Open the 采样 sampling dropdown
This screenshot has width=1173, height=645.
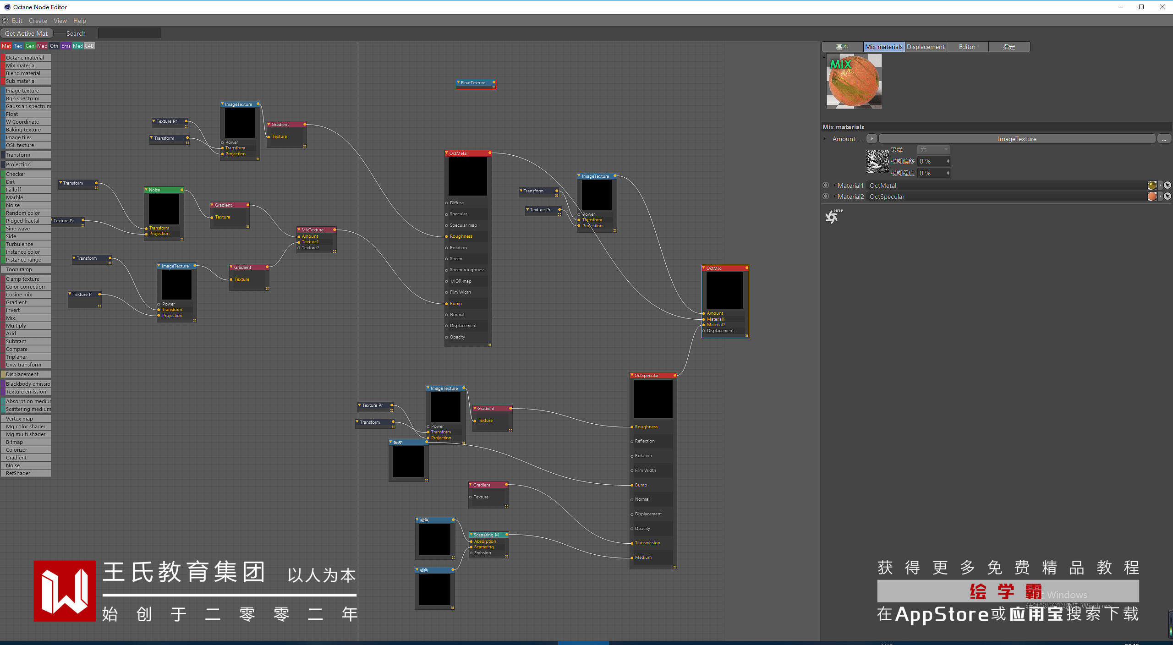pos(933,149)
